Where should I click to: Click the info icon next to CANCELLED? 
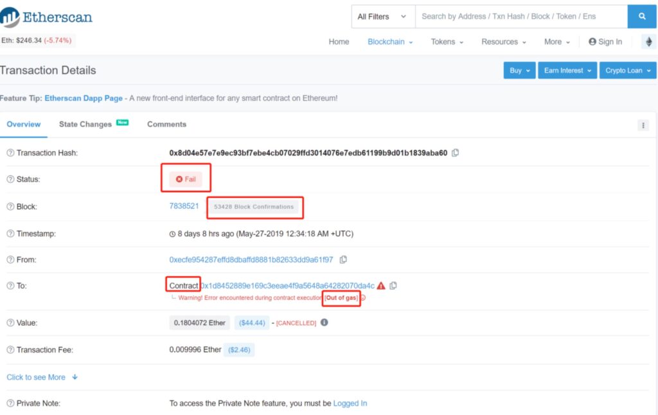pyautogui.click(x=325, y=322)
